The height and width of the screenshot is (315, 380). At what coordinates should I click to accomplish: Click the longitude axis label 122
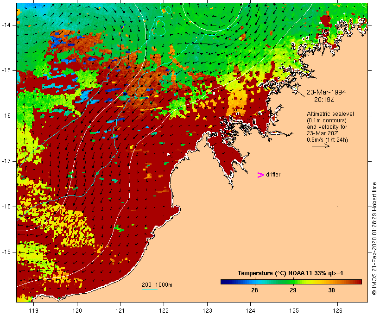point(164,310)
